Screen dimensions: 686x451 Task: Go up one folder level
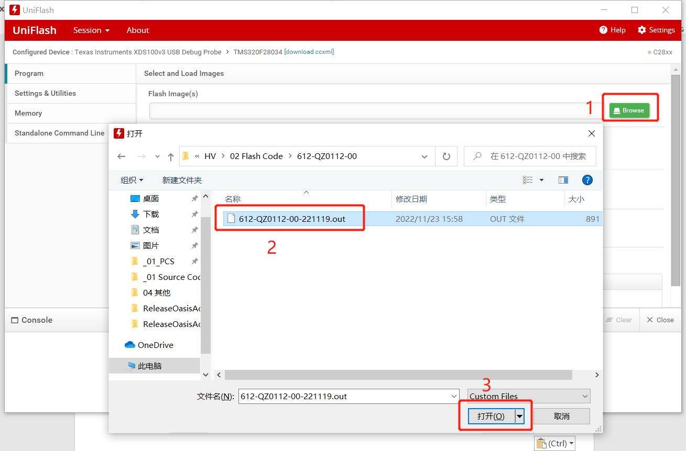171,156
